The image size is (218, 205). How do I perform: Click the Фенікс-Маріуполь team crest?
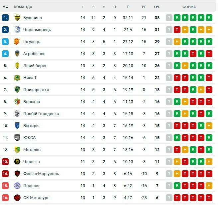click(17, 174)
